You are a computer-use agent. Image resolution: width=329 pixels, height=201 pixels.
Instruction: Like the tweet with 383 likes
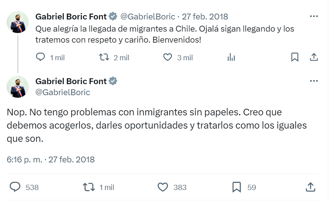pyautogui.click(x=163, y=187)
